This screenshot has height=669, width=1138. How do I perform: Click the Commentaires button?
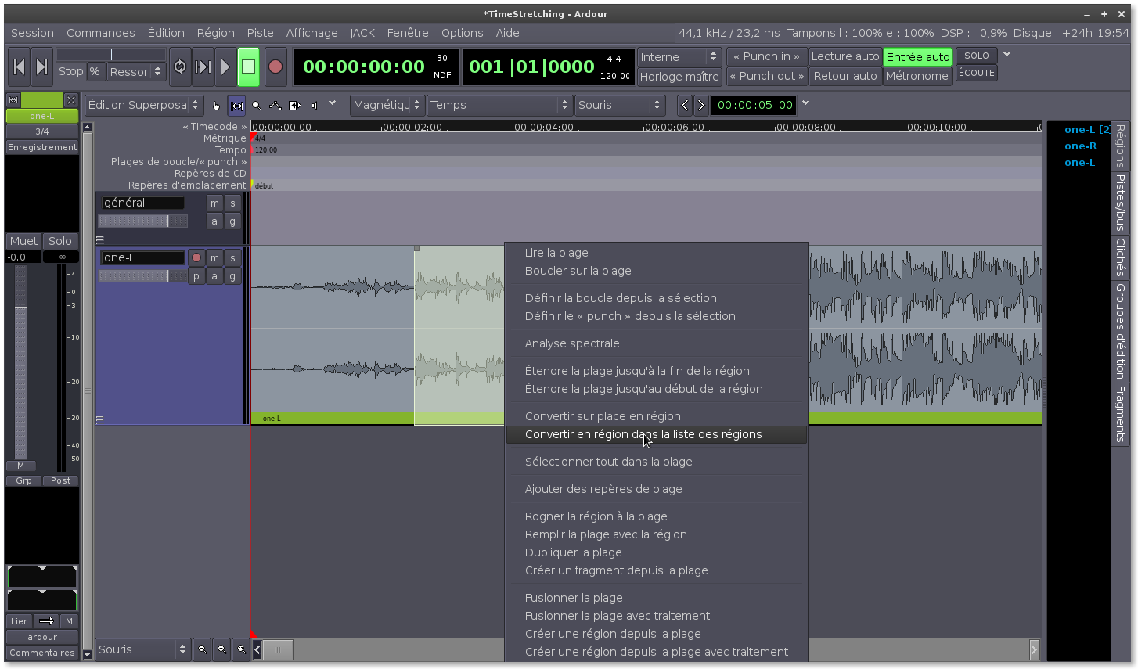tap(42, 653)
